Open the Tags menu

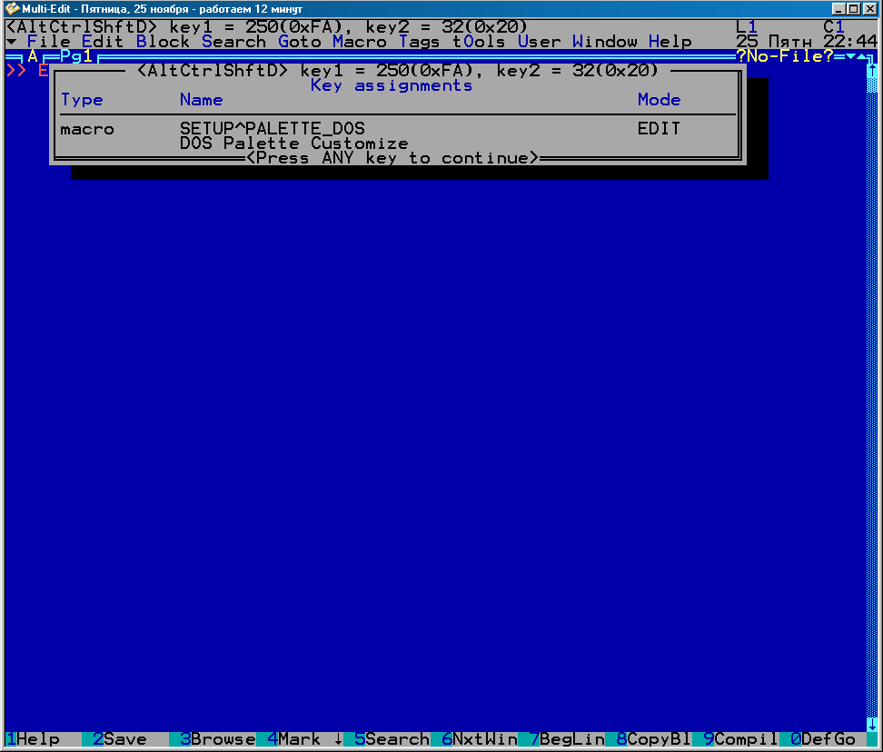[x=419, y=42]
